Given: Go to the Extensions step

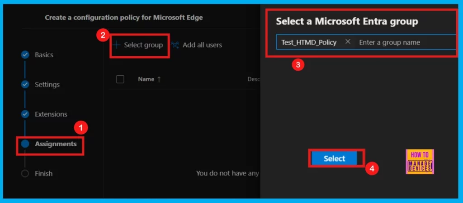Looking at the screenshot, I should 51,114.
